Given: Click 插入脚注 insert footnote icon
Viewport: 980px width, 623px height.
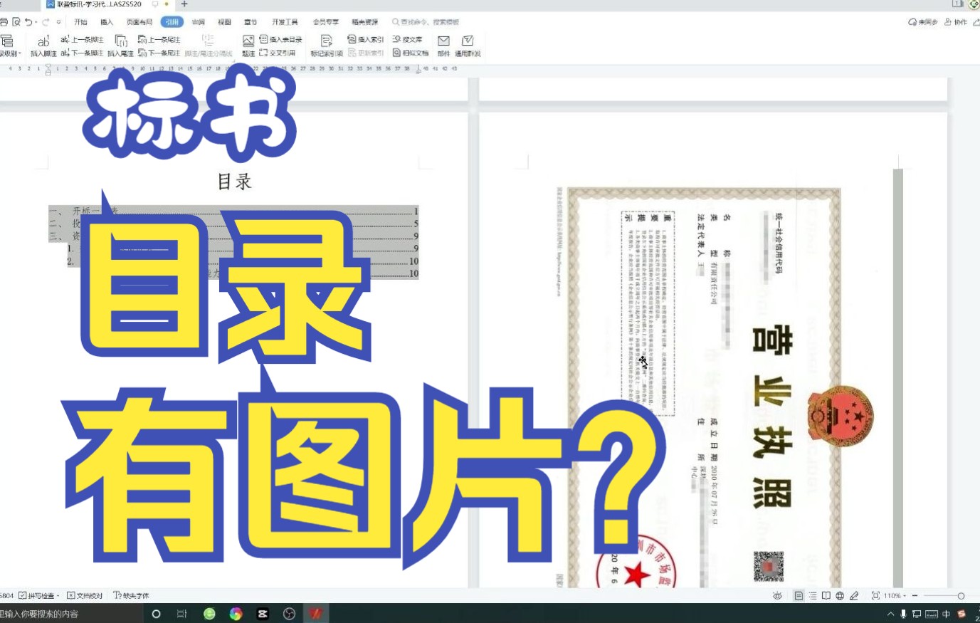Looking at the screenshot, I should 43,46.
